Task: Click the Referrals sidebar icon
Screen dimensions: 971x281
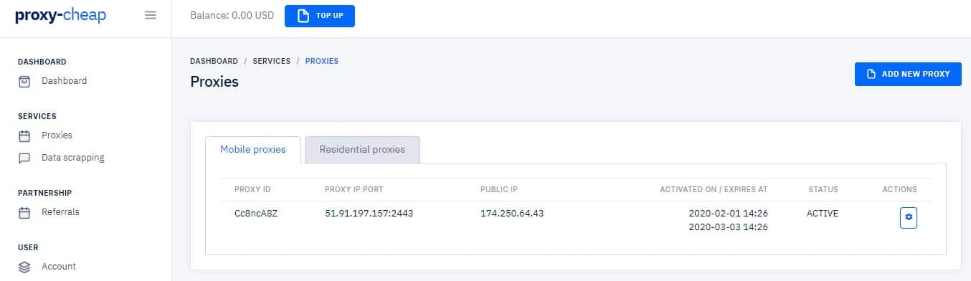Action: pos(24,212)
